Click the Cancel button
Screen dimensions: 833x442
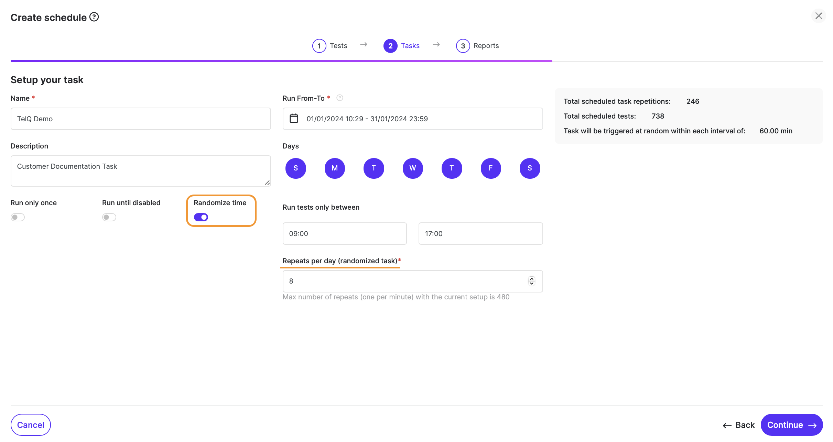tap(31, 425)
